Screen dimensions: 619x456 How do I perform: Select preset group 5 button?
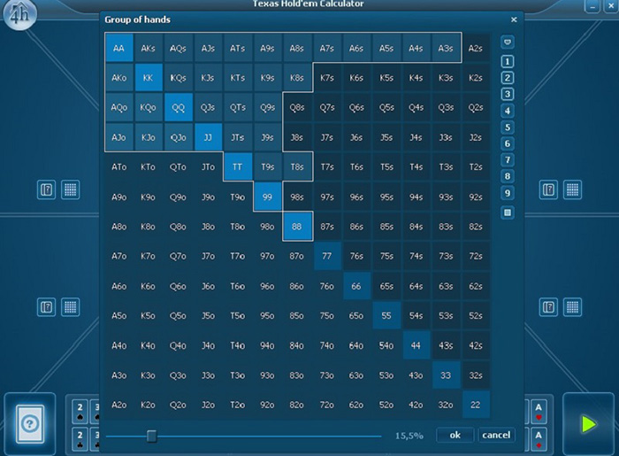click(508, 128)
